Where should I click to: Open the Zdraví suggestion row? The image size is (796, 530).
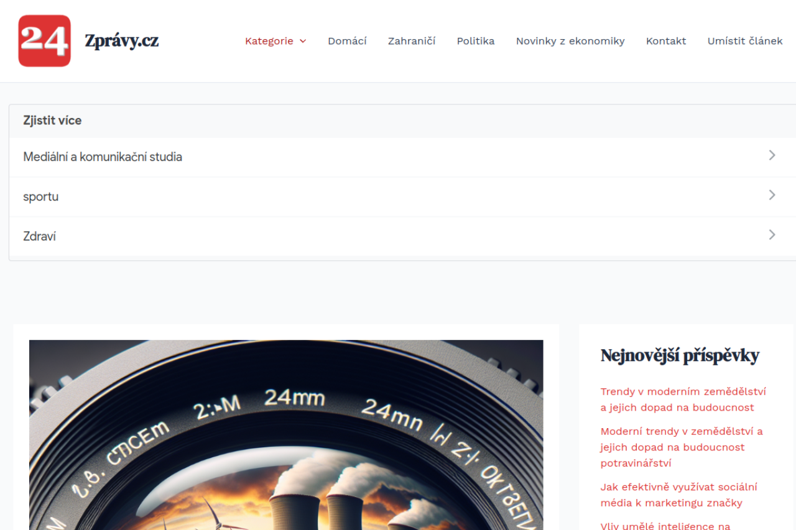(x=402, y=237)
